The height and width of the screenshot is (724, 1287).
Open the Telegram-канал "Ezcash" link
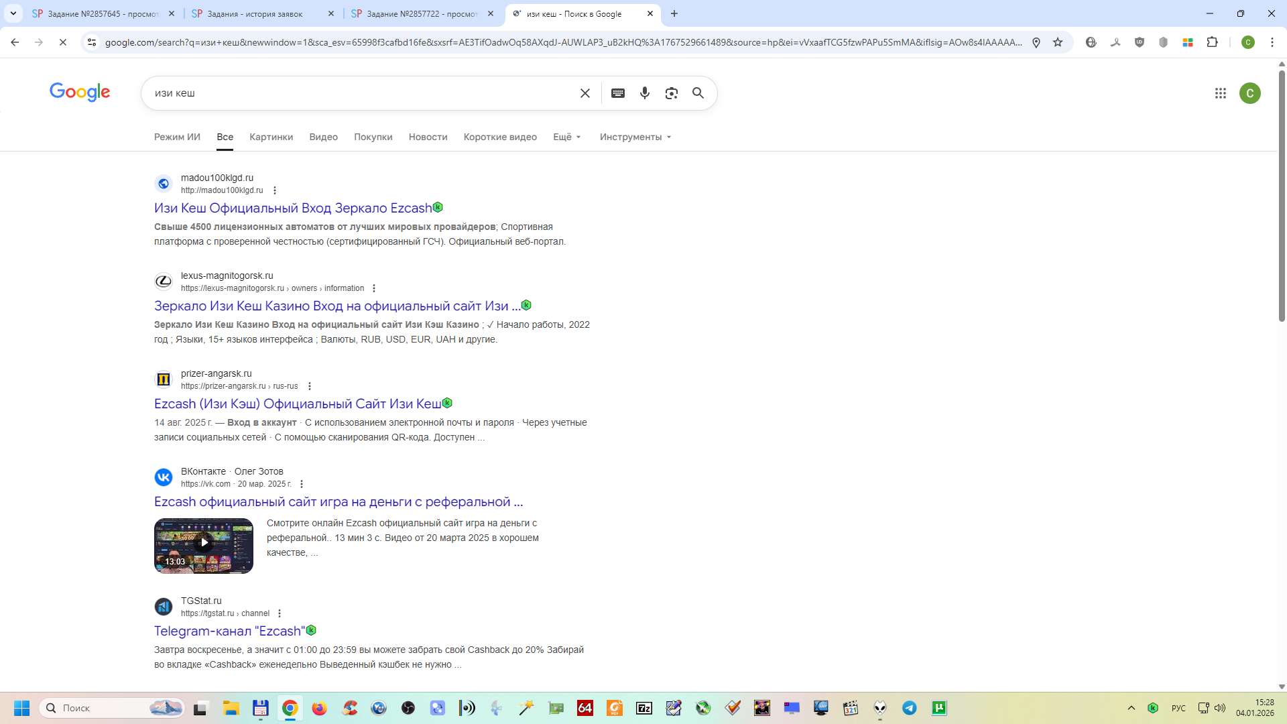[229, 631]
